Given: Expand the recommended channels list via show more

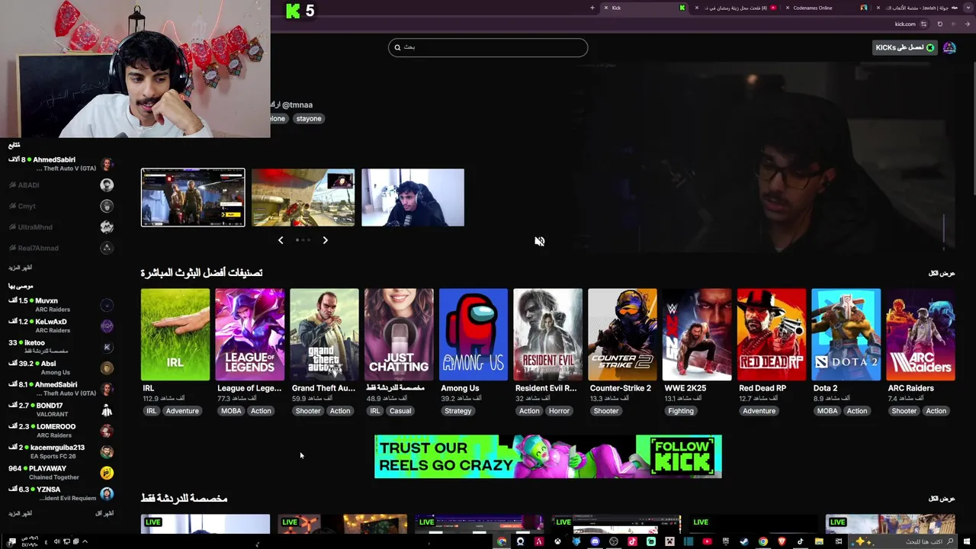Looking at the screenshot, I should tap(21, 513).
